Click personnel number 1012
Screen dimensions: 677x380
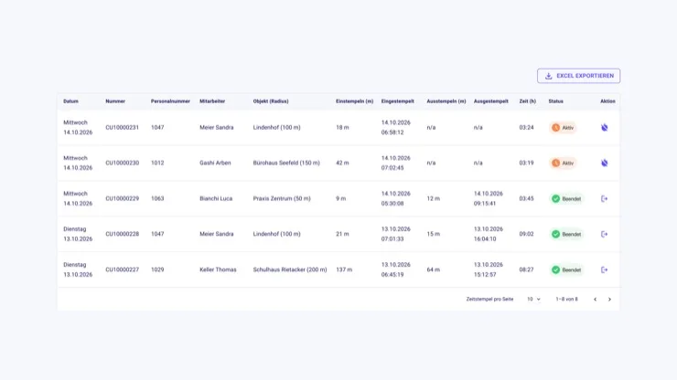(x=157, y=163)
